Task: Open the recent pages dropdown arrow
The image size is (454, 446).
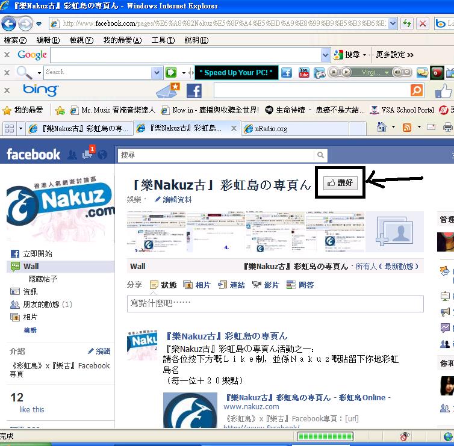Action: tap(39, 23)
